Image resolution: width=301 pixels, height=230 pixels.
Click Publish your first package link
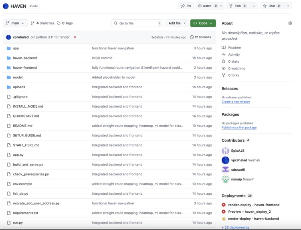[239, 128]
